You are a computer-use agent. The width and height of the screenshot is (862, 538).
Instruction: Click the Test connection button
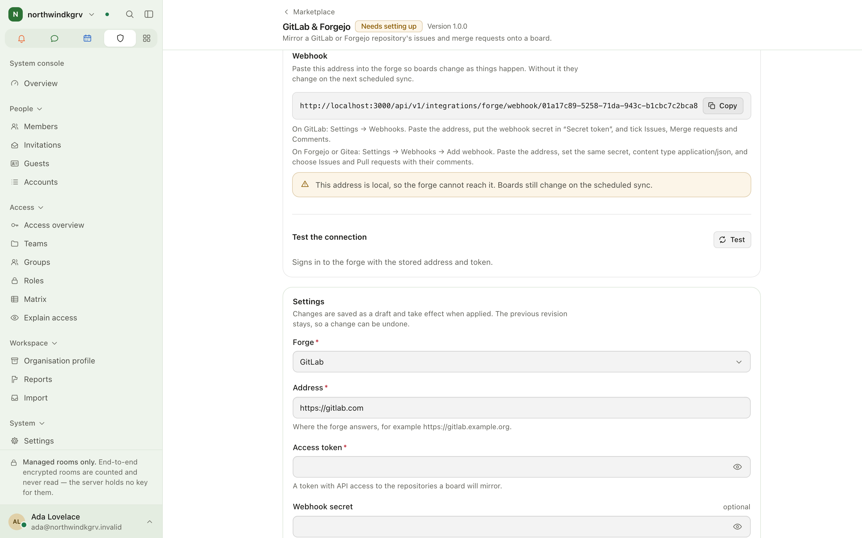[732, 240]
